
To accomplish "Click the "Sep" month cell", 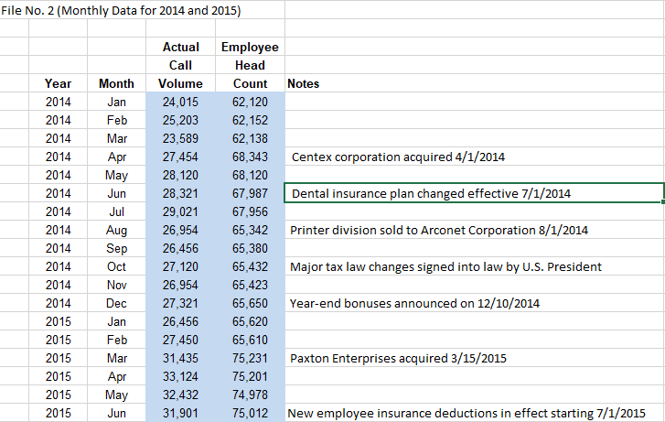I will coord(116,247).
